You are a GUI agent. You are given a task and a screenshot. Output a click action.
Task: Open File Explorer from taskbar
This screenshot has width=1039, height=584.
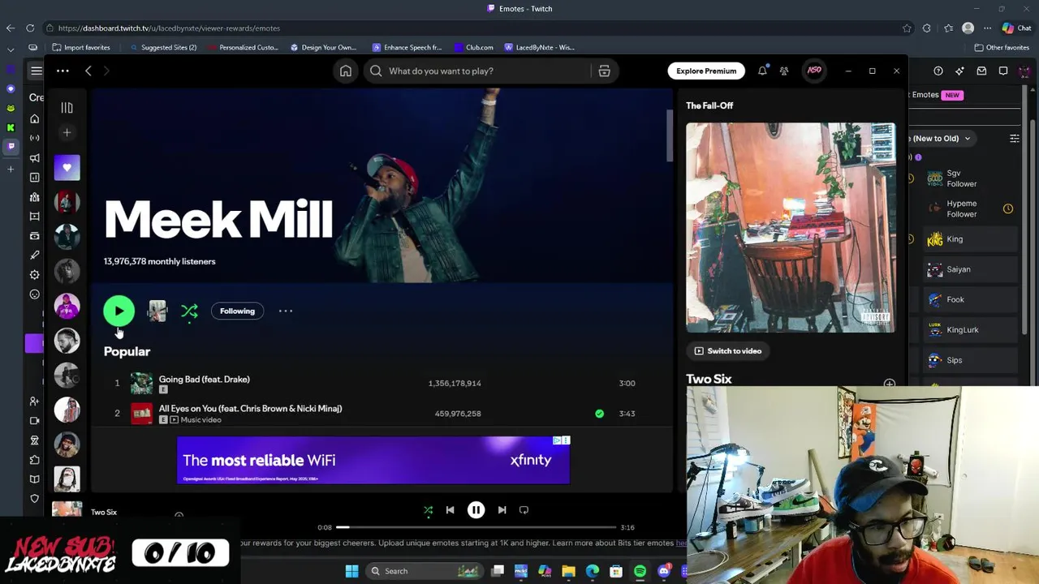pyautogui.click(x=568, y=571)
